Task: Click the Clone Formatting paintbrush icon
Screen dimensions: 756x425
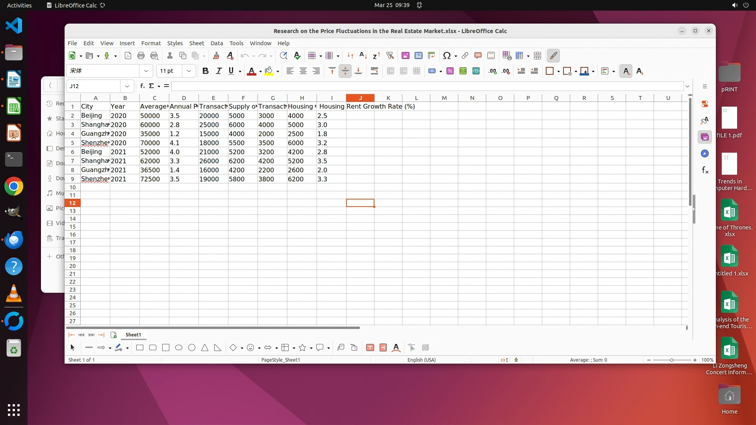Action: pos(216,55)
